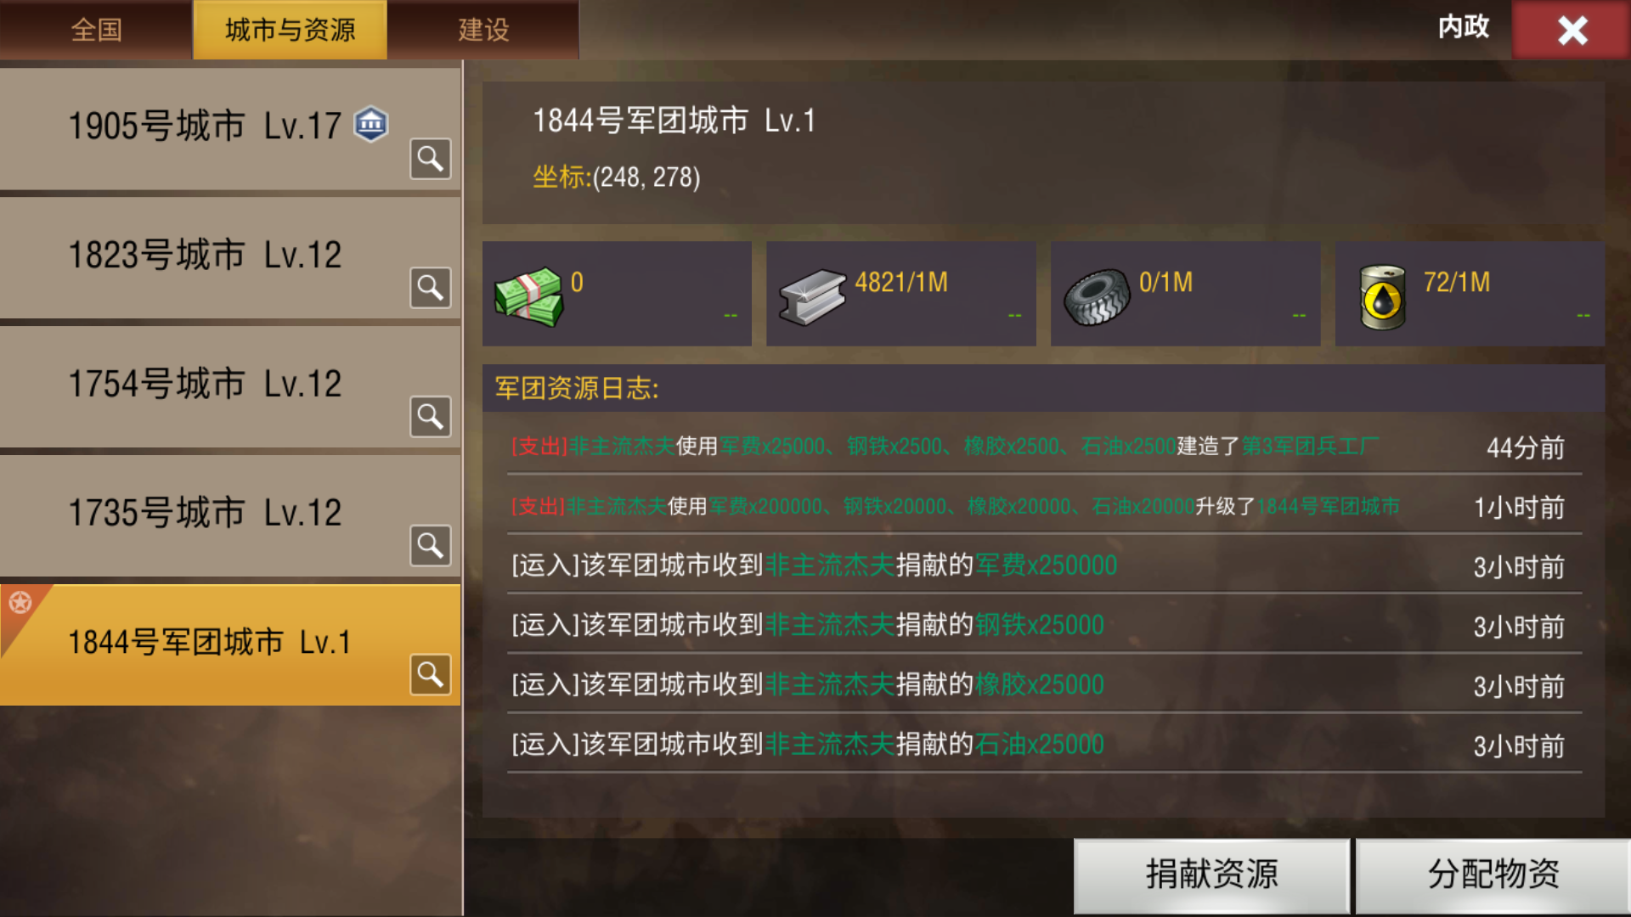The image size is (1631, 917).
Task: Select the 城市与资源 tab
Action: tap(290, 30)
